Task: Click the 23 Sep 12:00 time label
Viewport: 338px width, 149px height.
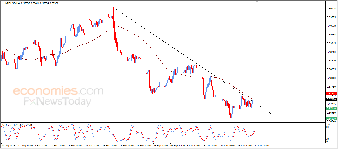Action: point(144,145)
